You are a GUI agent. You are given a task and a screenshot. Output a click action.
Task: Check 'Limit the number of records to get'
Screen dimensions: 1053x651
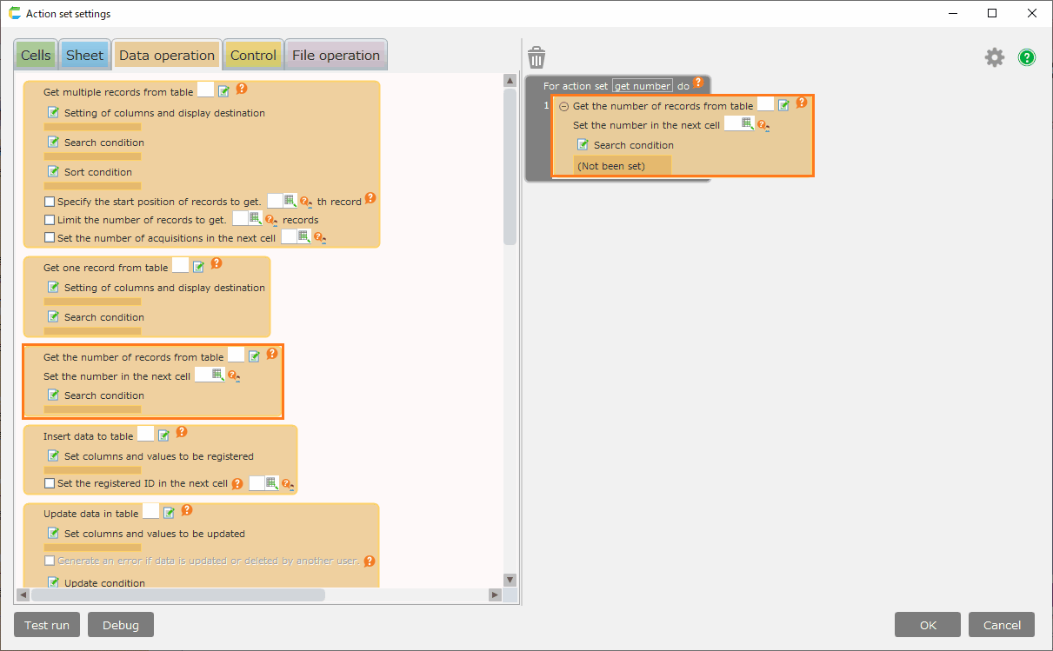50,220
